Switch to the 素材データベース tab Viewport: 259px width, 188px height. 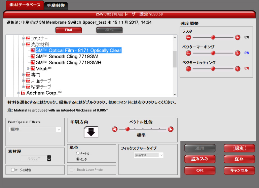25,5
